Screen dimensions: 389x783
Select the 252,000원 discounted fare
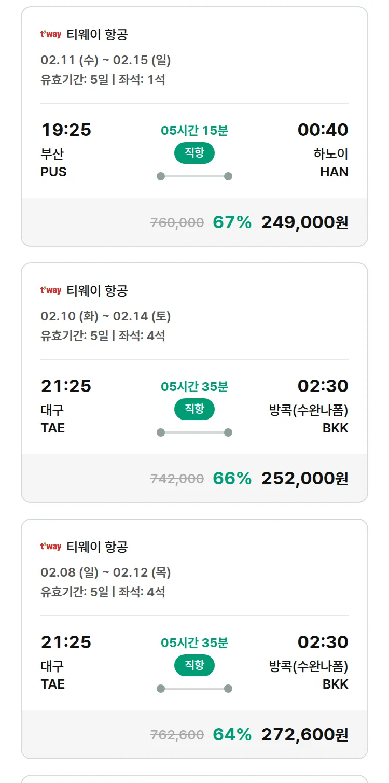click(304, 479)
